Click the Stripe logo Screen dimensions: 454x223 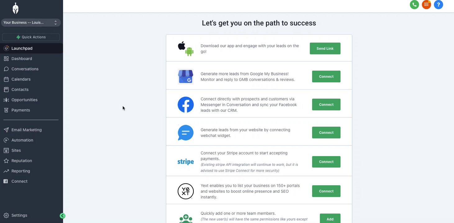[186, 162]
